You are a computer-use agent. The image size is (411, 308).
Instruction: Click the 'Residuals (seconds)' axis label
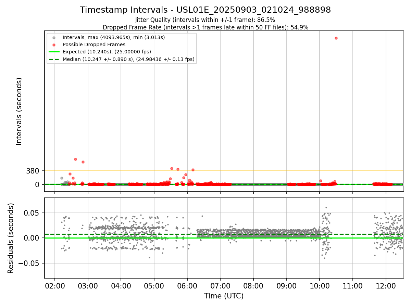11,238
